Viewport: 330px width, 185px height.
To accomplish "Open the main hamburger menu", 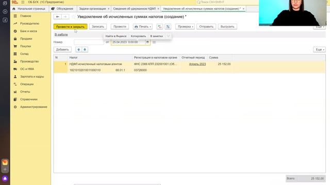I will pos(23,2).
